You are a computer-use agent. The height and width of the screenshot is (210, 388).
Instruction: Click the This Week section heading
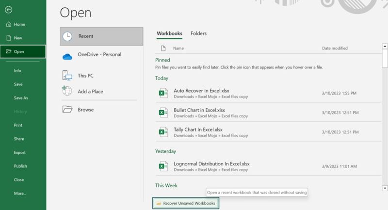pyautogui.click(x=166, y=186)
